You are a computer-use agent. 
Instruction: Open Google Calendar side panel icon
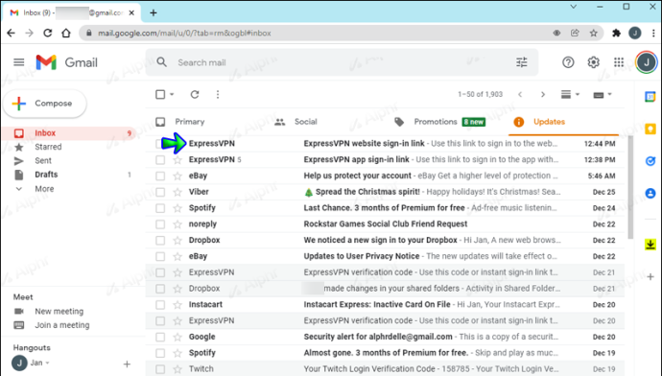tap(650, 97)
